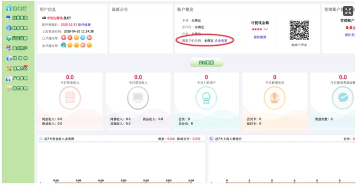Click the monitor icon beside 经营查询
Viewport: 356px width, 186px height.
click(x=9, y=18)
